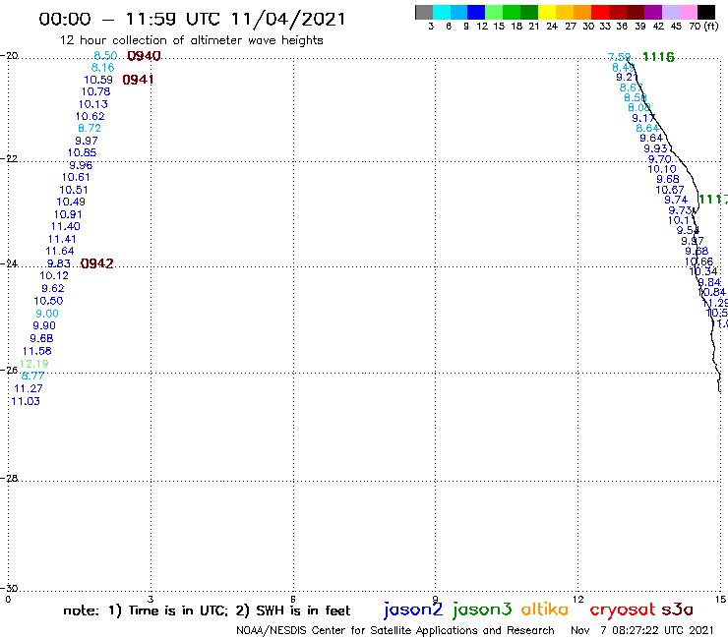The width and height of the screenshot is (728, 639).
Task: Click the wave height value 10.50
Action: (x=48, y=301)
